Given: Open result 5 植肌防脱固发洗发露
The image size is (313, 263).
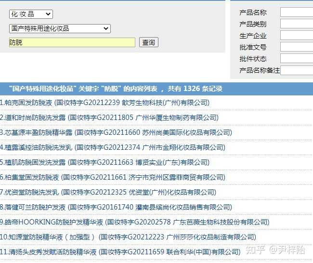Looking at the screenshot, I should coord(105,162).
